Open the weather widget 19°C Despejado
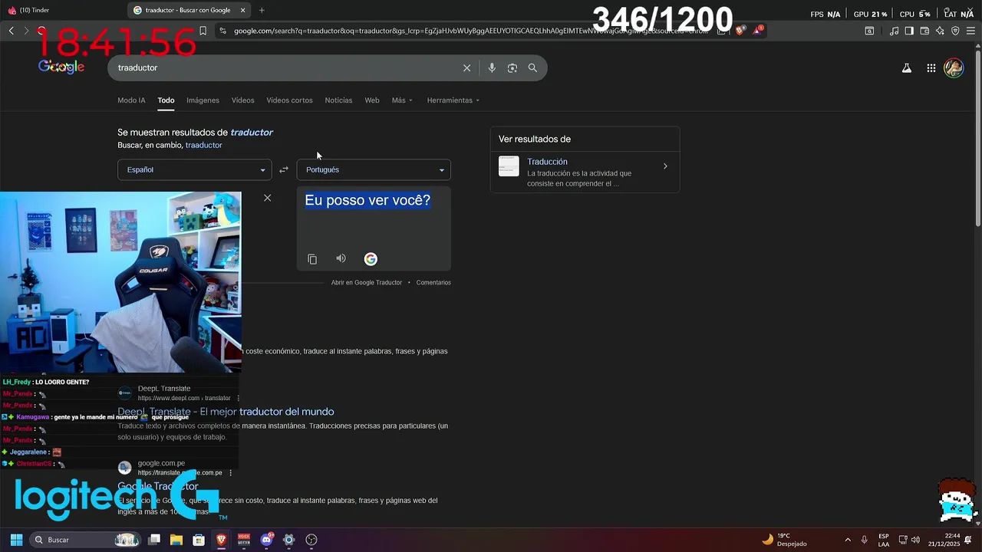Image resolution: width=982 pixels, height=552 pixels. [784, 540]
